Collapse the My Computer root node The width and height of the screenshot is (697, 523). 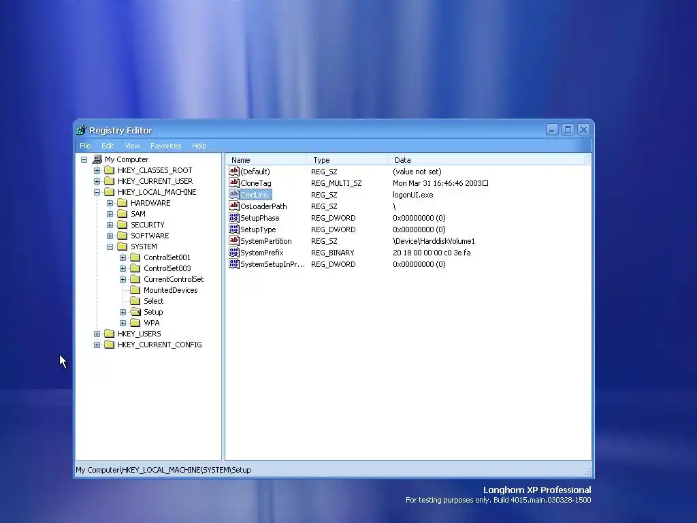(84, 159)
